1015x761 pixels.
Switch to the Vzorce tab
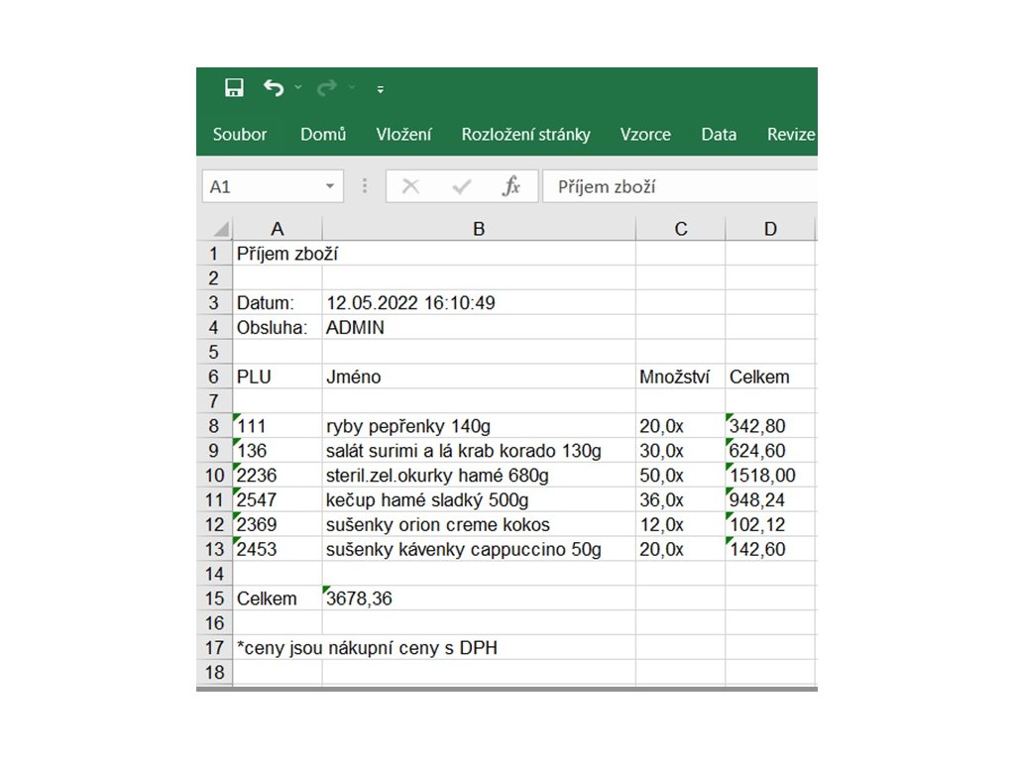point(645,135)
